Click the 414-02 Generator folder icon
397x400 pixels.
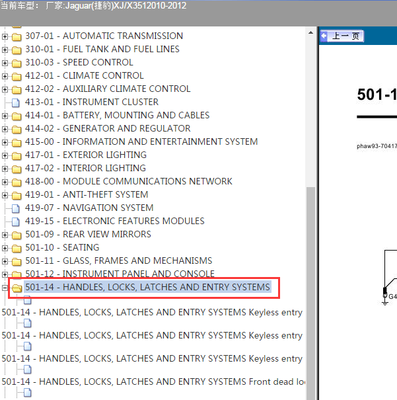17,130
